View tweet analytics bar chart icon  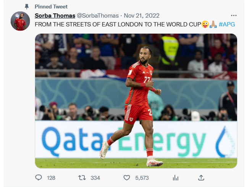(176, 178)
